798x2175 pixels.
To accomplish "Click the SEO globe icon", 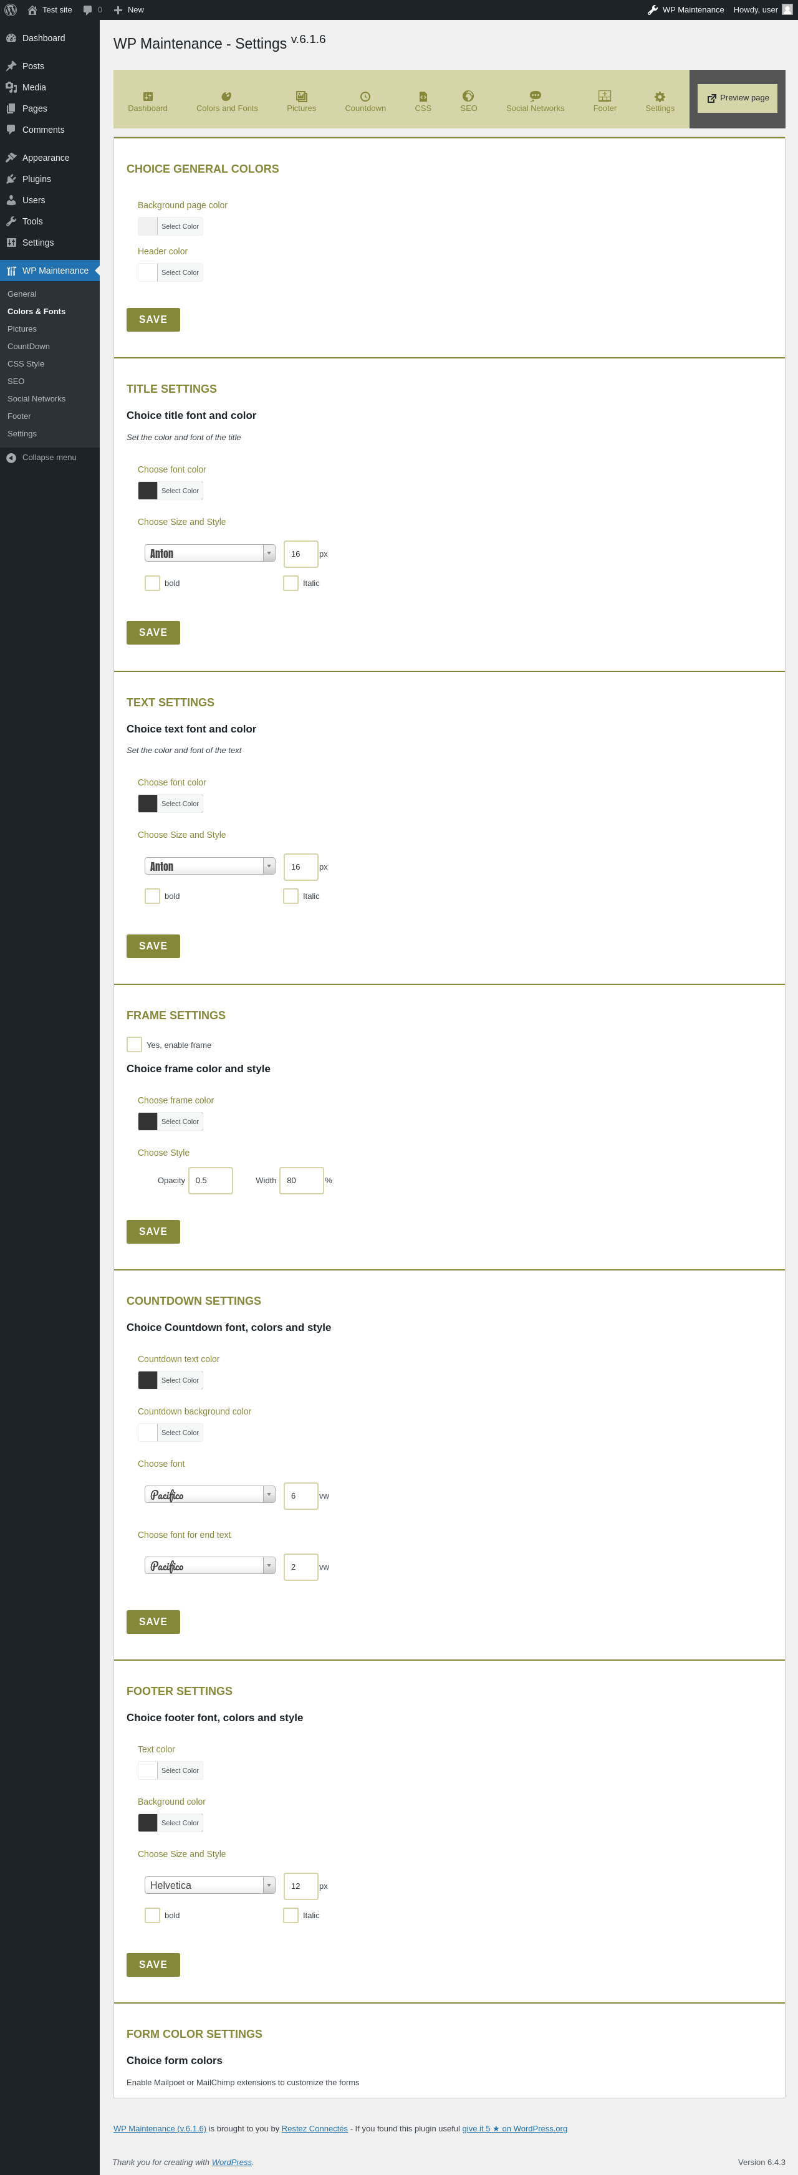I will 468,96.
